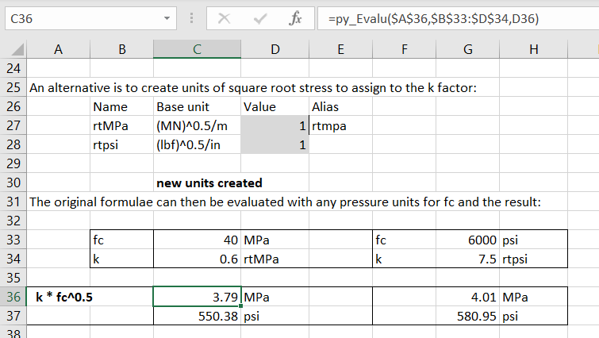Click the rtMPa name cell
This screenshot has width=599, height=338.
(x=121, y=125)
